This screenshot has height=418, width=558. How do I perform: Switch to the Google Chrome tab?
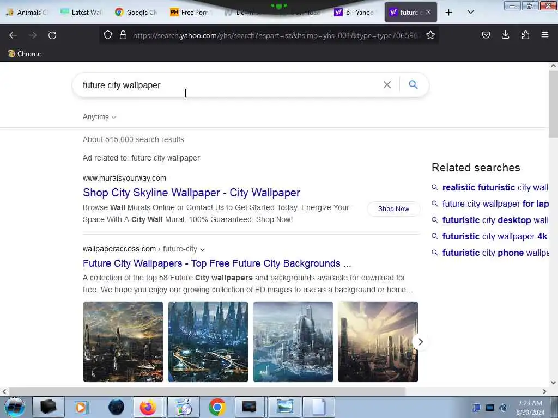tap(136, 13)
